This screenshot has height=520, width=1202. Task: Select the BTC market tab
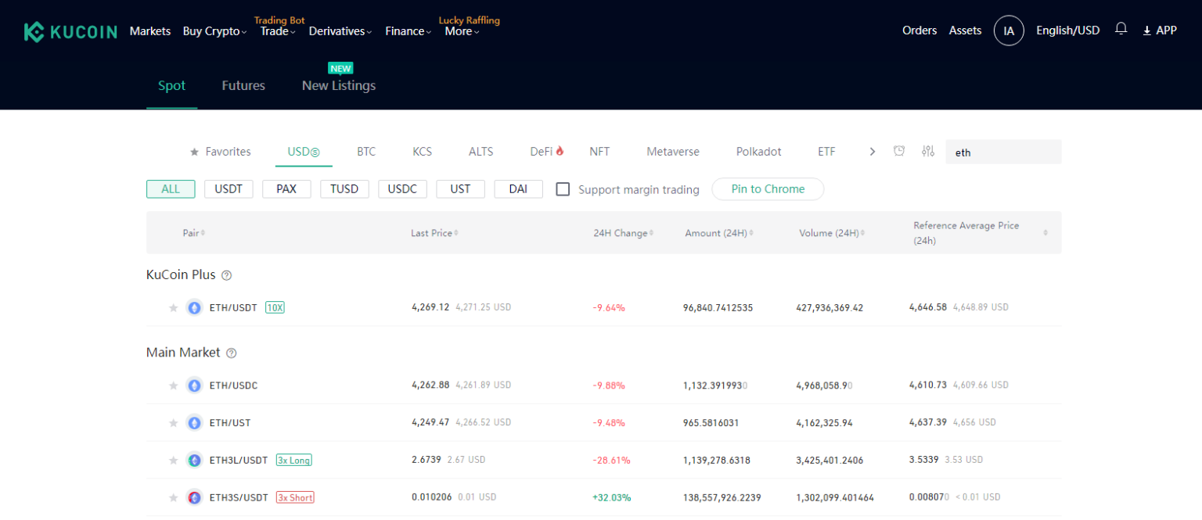click(x=366, y=152)
